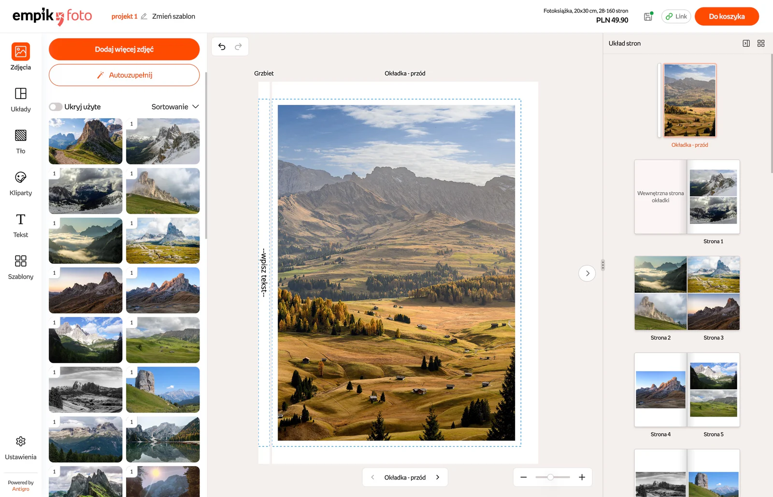Click the pencil icon to rename projekt 1

[143, 16]
